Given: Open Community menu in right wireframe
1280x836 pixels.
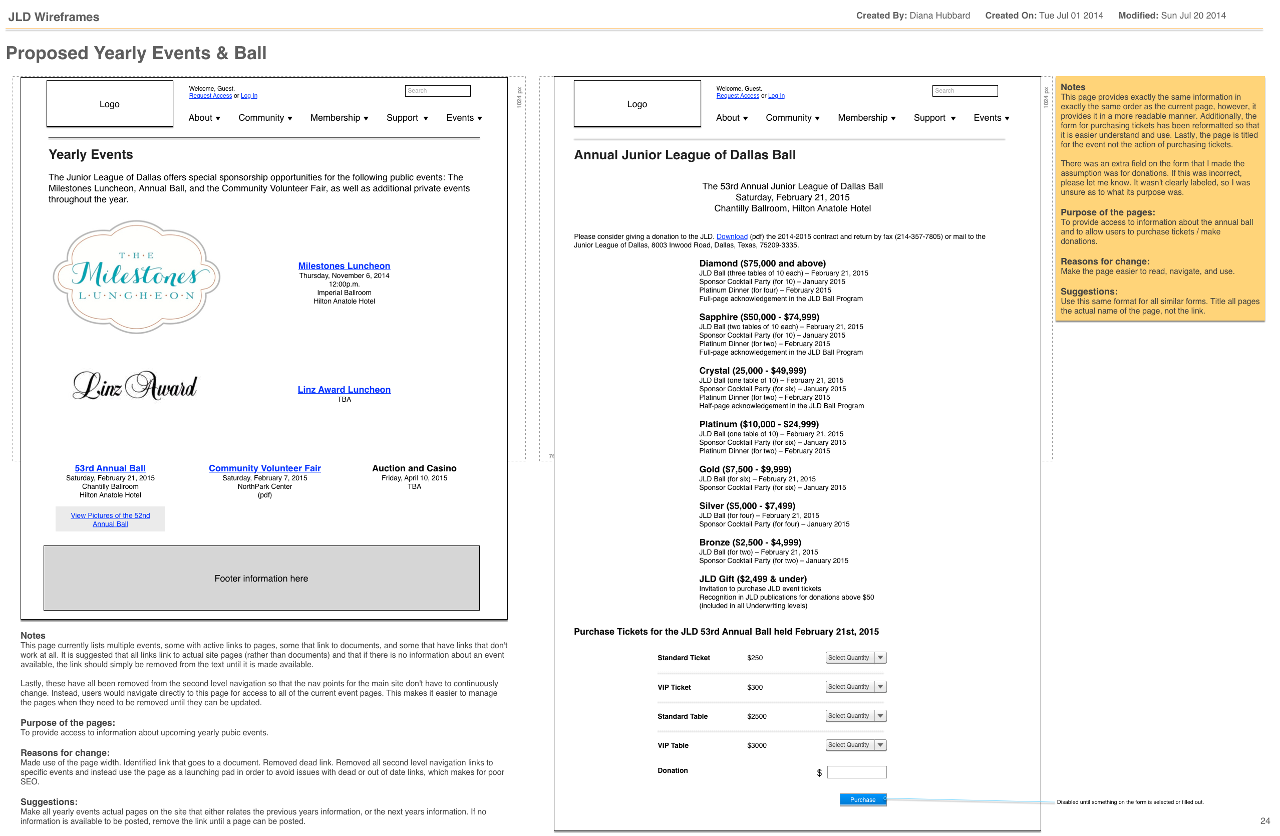Looking at the screenshot, I should (x=793, y=118).
